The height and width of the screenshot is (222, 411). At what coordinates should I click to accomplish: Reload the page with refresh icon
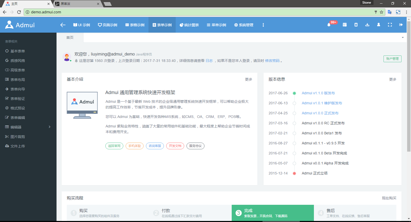19,12
